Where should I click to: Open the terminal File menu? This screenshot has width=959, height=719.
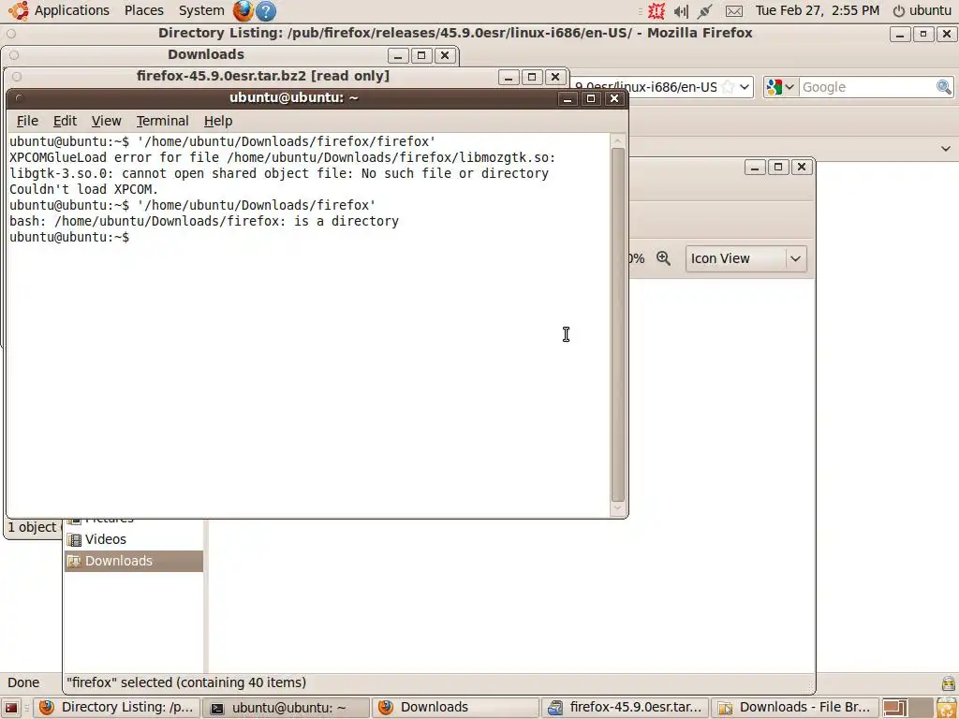[27, 121]
